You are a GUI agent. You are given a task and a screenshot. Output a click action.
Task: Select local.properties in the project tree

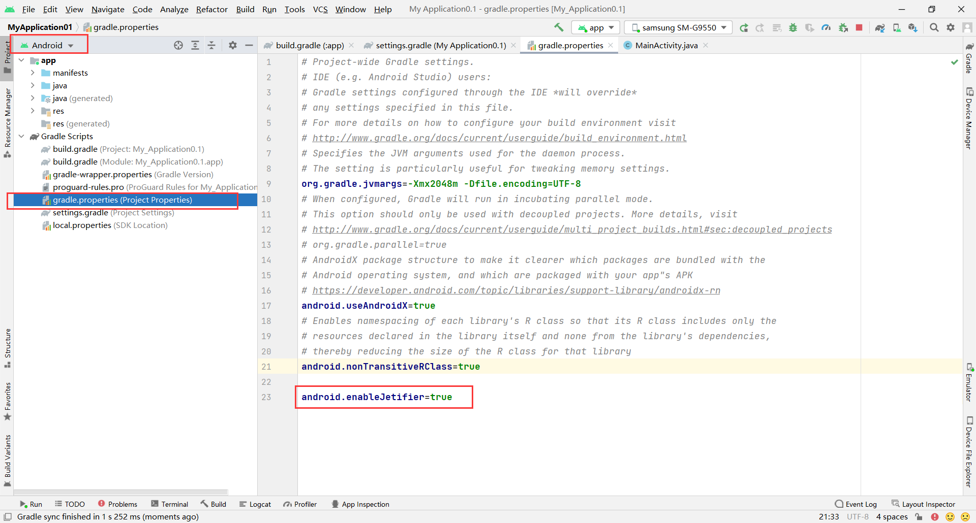pyautogui.click(x=82, y=225)
